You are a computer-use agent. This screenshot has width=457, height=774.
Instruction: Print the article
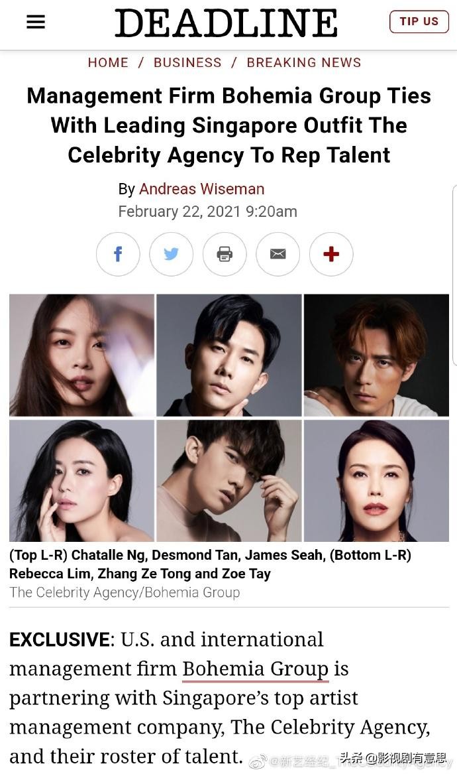[225, 254]
